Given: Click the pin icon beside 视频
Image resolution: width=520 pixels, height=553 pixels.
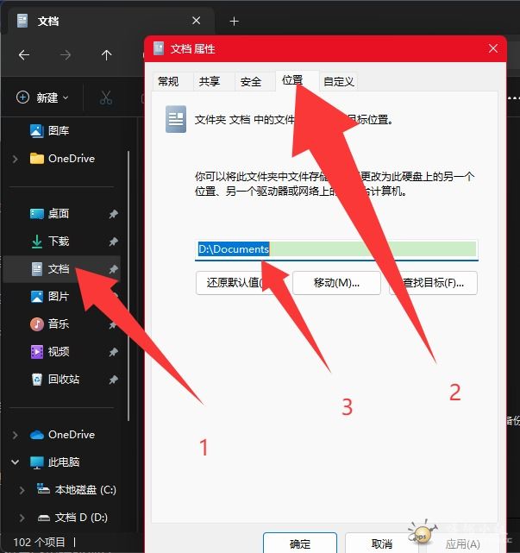Looking at the screenshot, I should [x=113, y=352].
